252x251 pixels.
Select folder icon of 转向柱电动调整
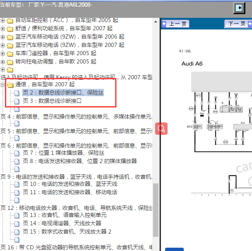point(10,62)
